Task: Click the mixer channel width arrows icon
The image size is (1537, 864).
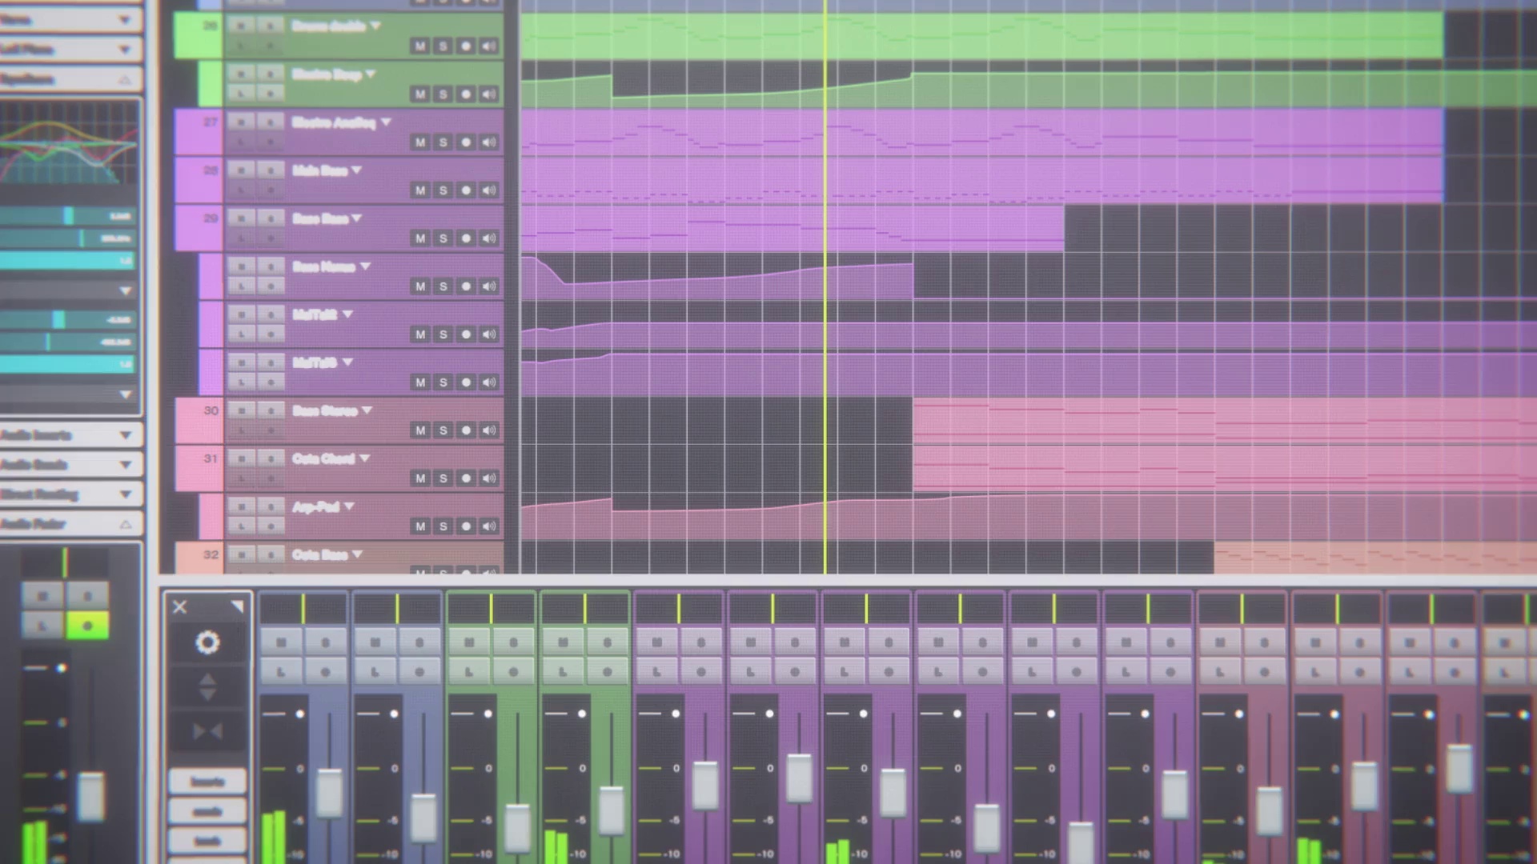Action: pyautogui.click(x=207, y=731)
